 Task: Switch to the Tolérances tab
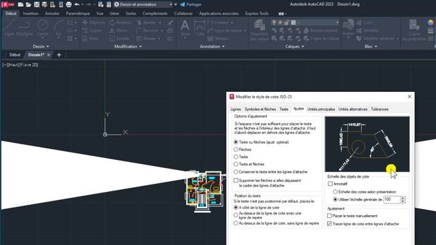(379, 109)
